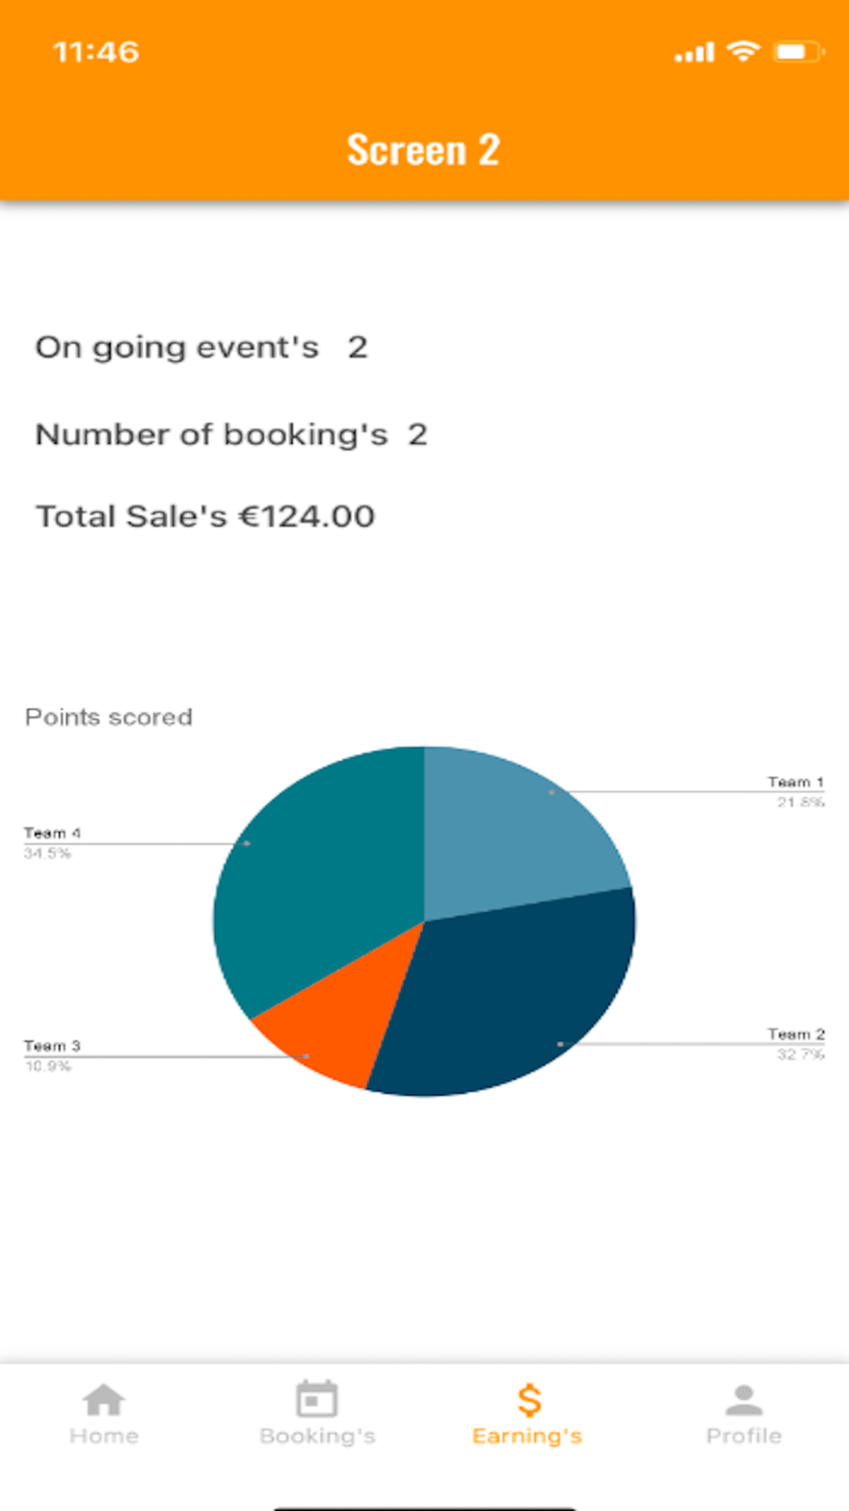This screenshot has height=1511, width=849.
Task: Click the Screen 2 header title
Action: click(x=423, y=150)
